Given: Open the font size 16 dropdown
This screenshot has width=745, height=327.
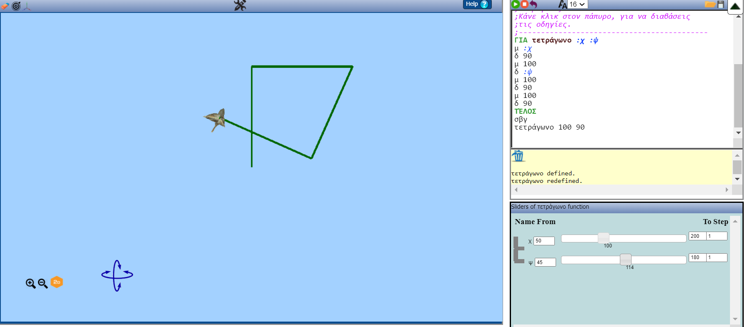Looking at the screenshot, I should coord(578,5).
